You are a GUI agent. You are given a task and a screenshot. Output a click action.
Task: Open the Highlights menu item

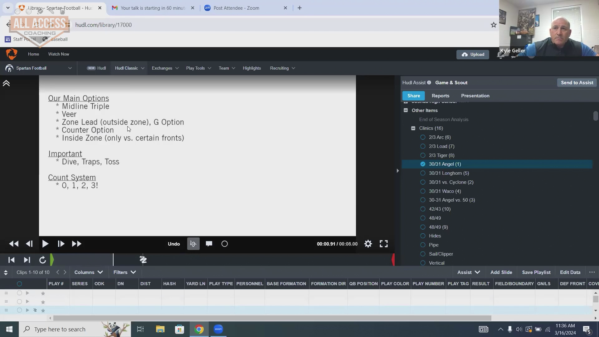pyautogui.click(x=252, y=68)
